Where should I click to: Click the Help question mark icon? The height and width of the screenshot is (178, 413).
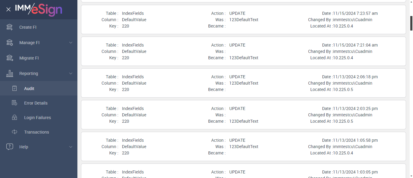(10, 147)
